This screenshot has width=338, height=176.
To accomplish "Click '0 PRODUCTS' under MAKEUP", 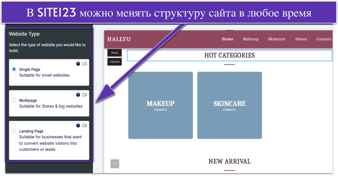I will point(161,110).
